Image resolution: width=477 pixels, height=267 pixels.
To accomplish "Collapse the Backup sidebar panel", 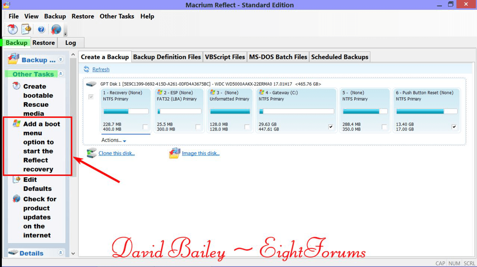I will pyautogui.click(x=61, y=59).
